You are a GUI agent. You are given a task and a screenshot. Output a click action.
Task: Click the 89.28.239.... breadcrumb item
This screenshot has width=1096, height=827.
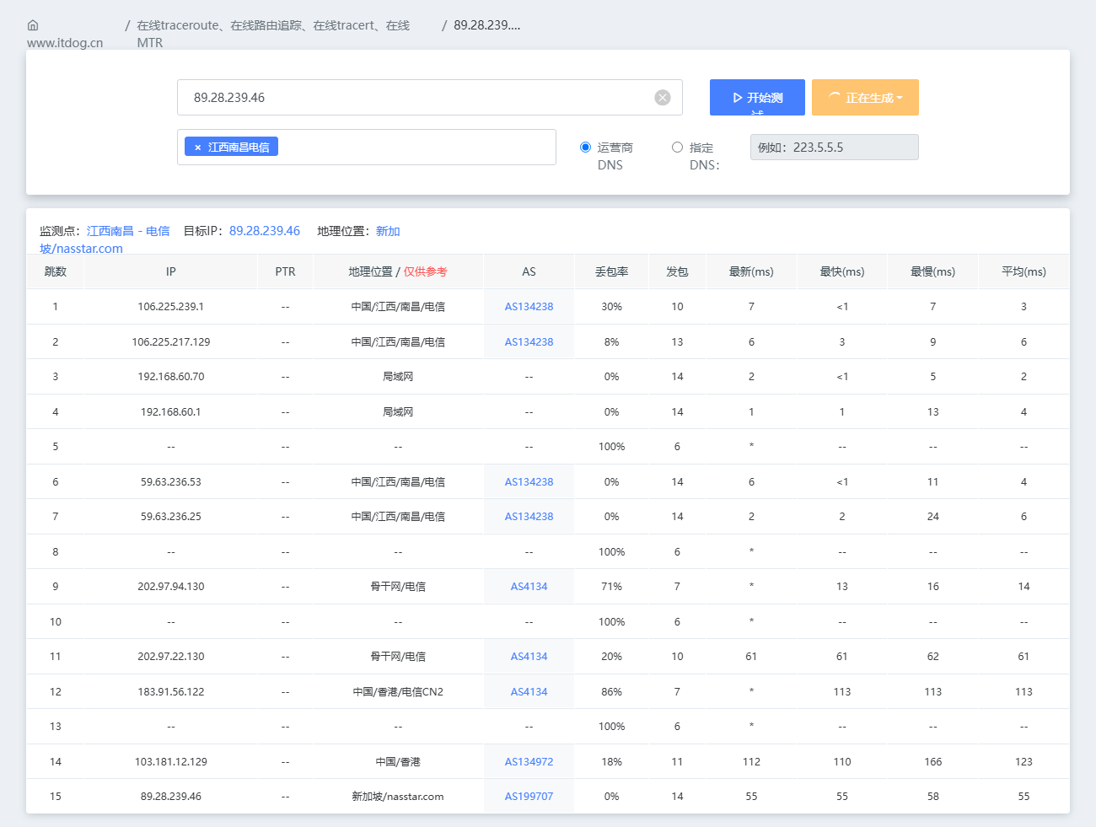(x=486, y=25)
